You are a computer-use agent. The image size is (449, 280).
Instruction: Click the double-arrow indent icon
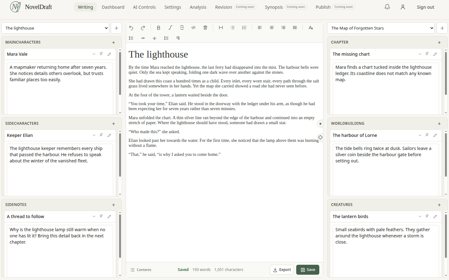[x=143, y=38]
